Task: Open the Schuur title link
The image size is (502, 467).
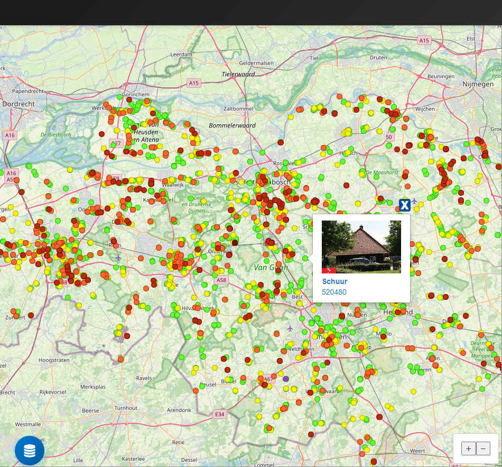Action: pyautogui.click(x=334, y=281)
